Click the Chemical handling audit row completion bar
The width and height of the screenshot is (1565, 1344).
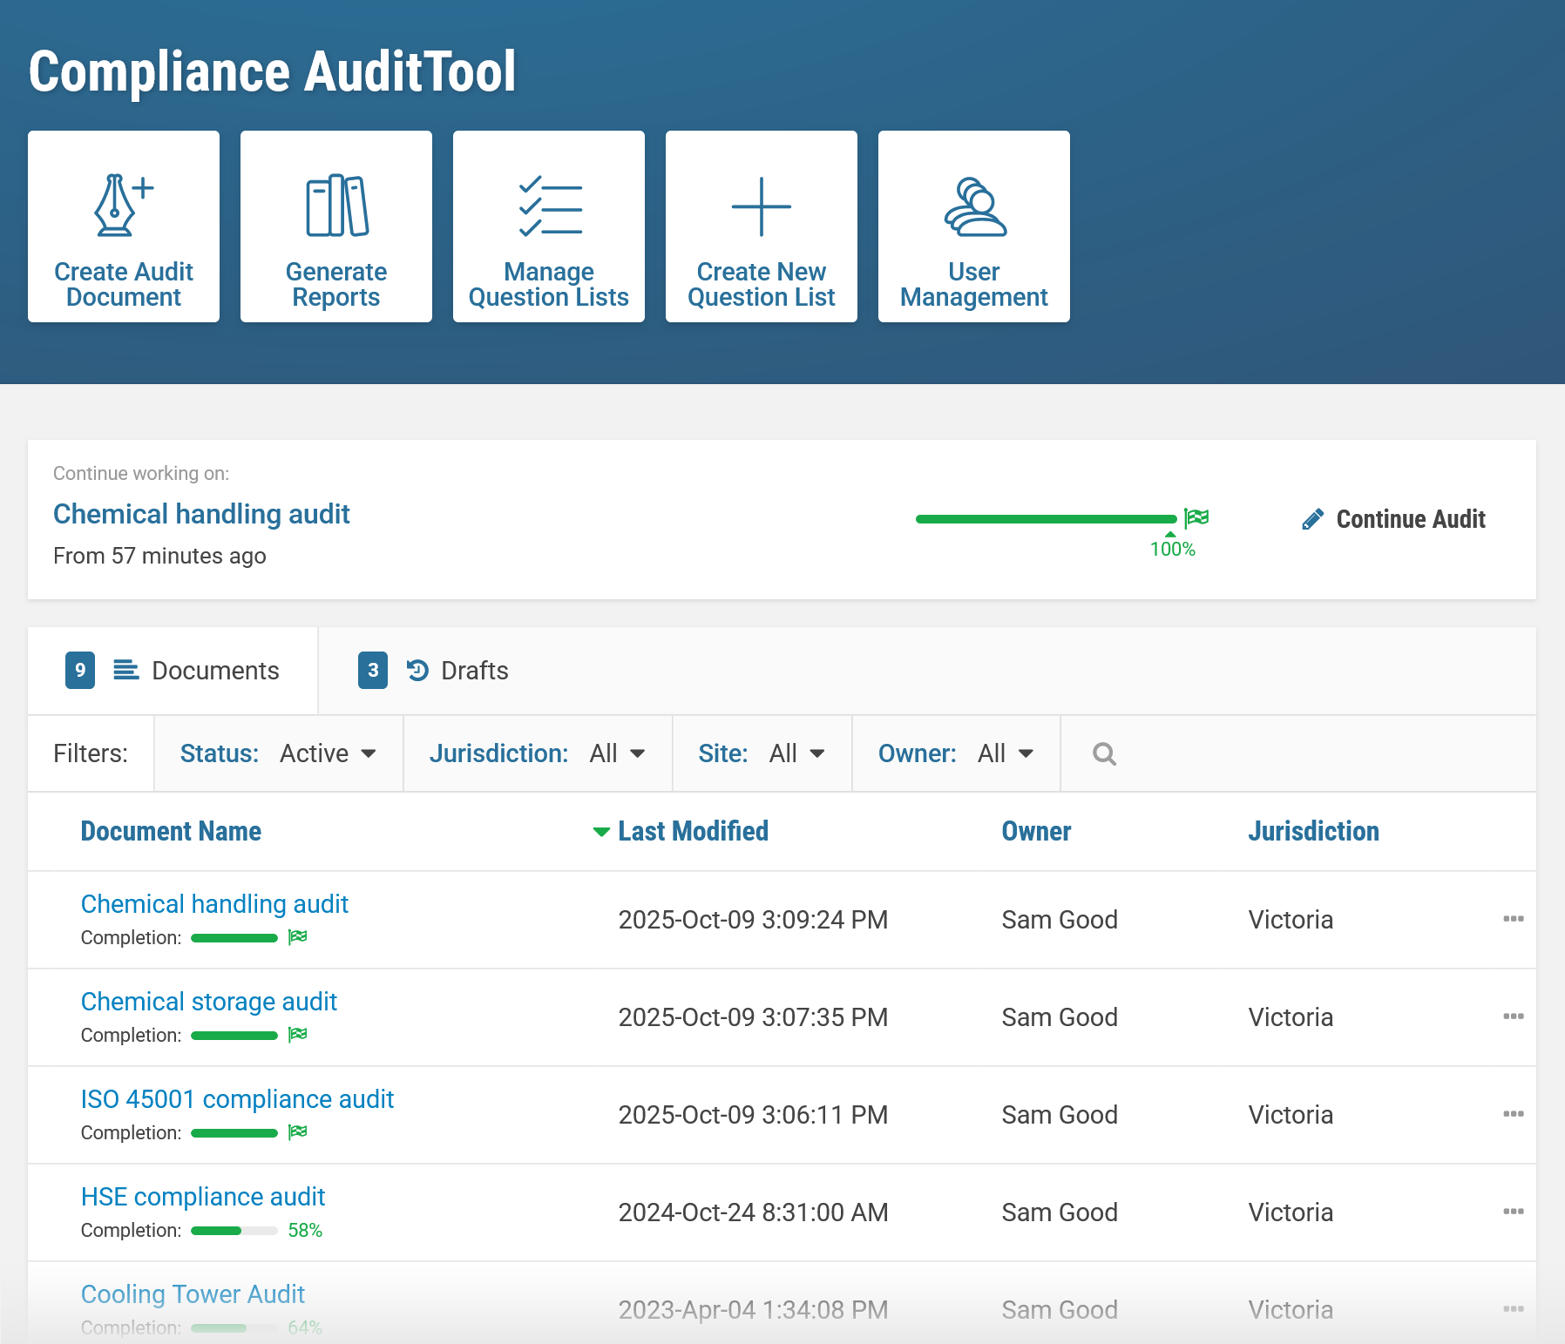pyautogui.click(x=234, y=938)
